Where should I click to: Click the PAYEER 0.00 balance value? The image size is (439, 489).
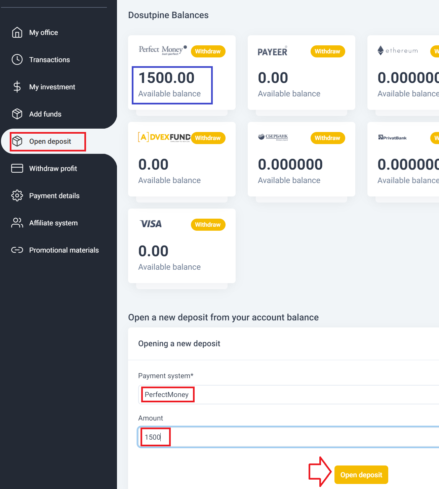click(273, 78)
